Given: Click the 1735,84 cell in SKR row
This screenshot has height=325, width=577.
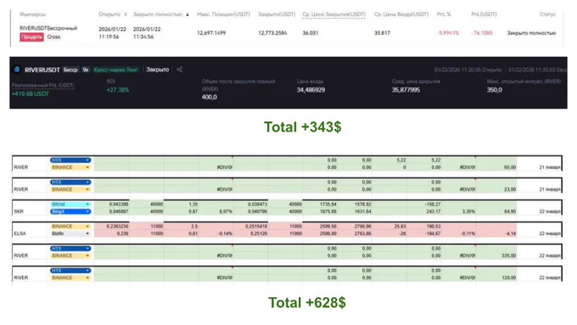Looking at the screenshot, I should (x=328, y=205).
